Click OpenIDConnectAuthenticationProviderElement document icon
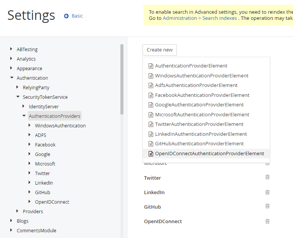The height and width of the screenshot is (238, 293). coord(151,154)
